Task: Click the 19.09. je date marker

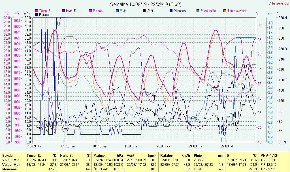Action: (x=131, y=146)
